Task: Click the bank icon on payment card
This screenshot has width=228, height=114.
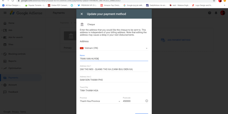Action: [71, 36]
